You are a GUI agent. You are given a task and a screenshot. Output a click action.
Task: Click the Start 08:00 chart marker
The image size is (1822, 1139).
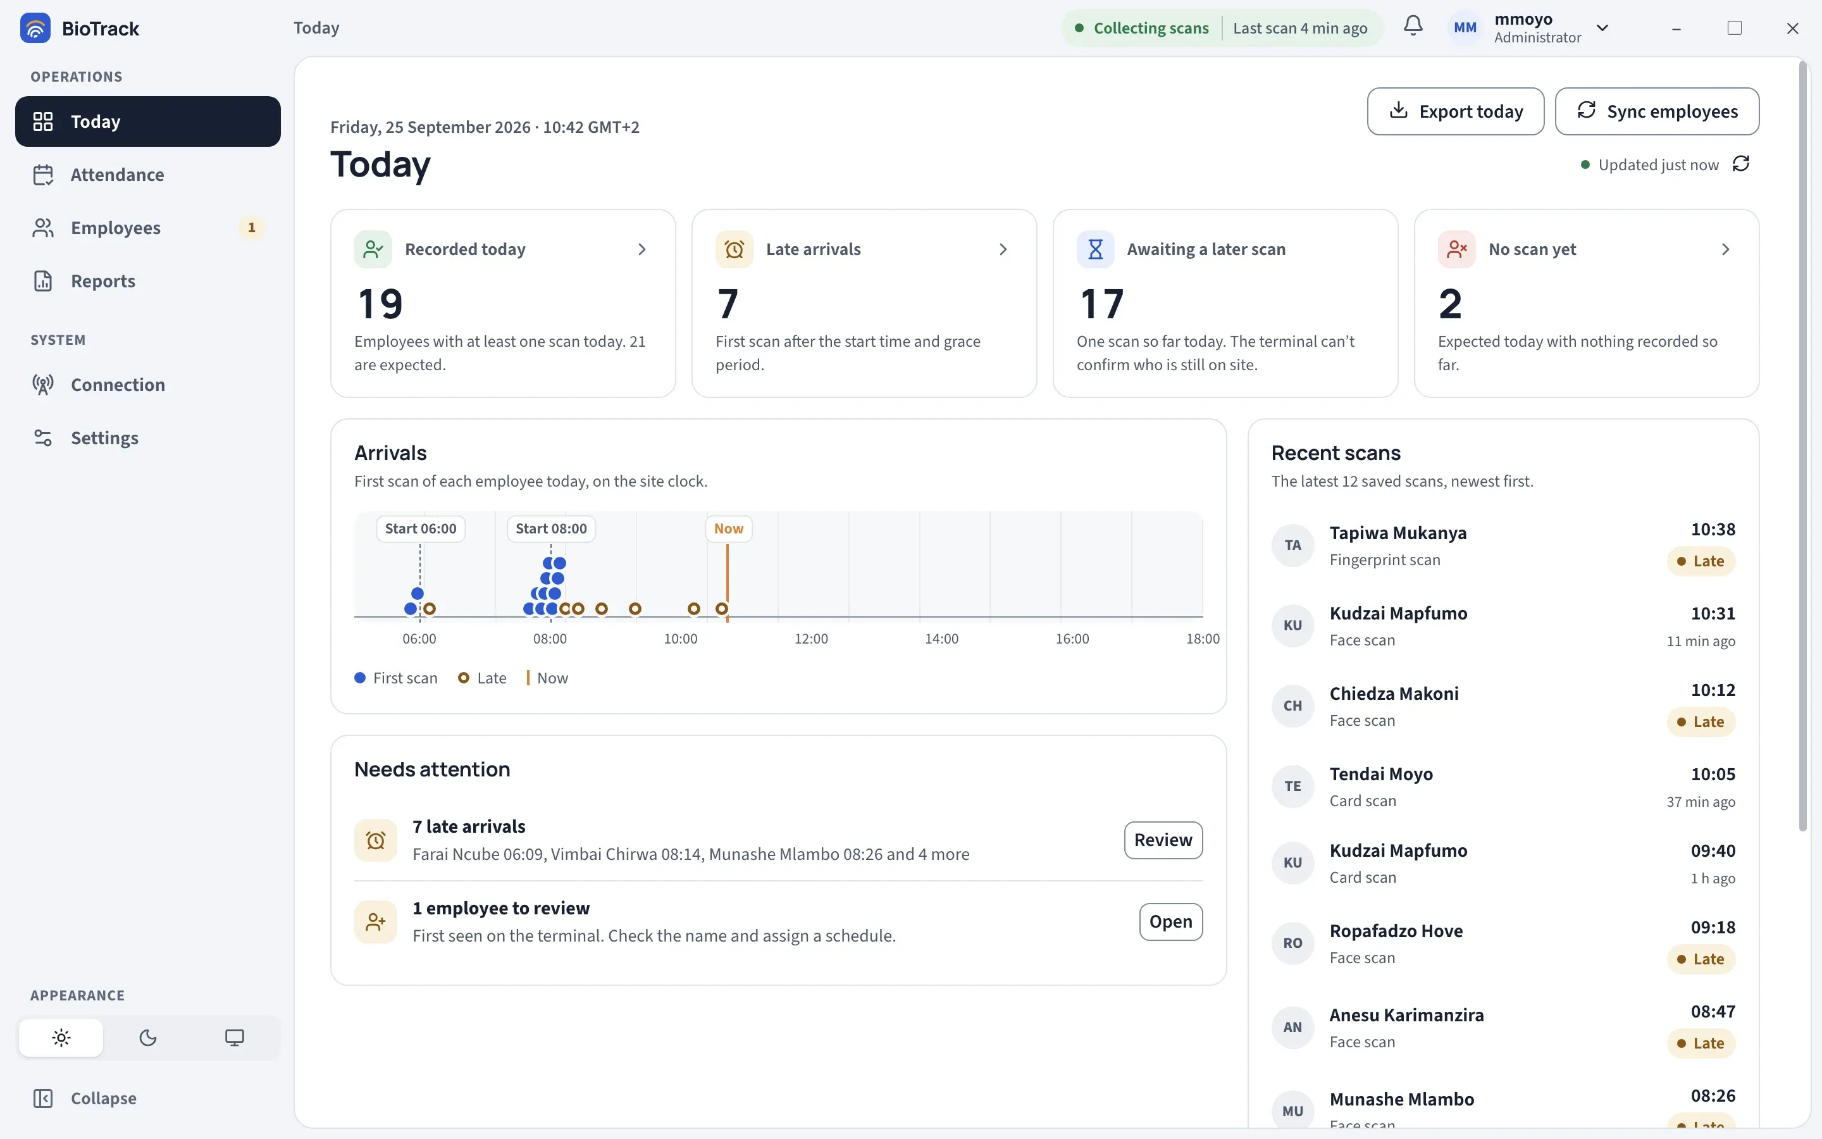[x=551, y=529]
